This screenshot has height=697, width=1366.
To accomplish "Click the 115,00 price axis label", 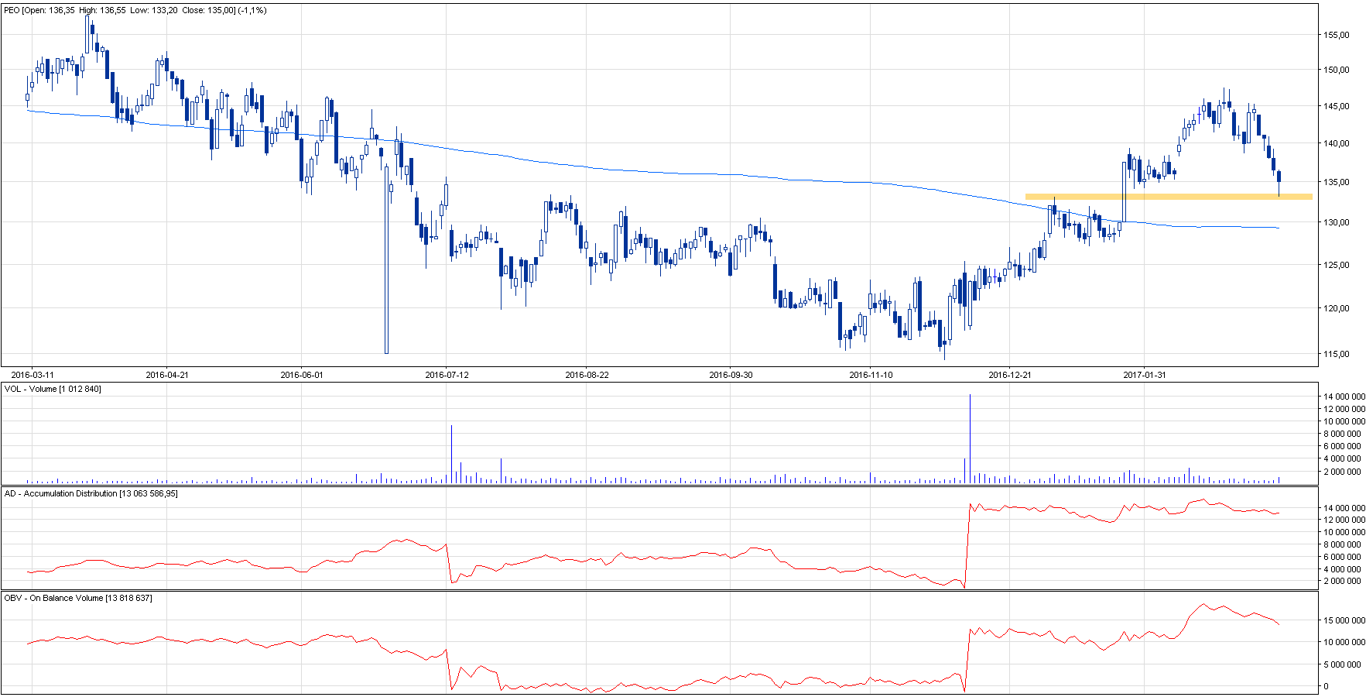I will pos(1336,354).
